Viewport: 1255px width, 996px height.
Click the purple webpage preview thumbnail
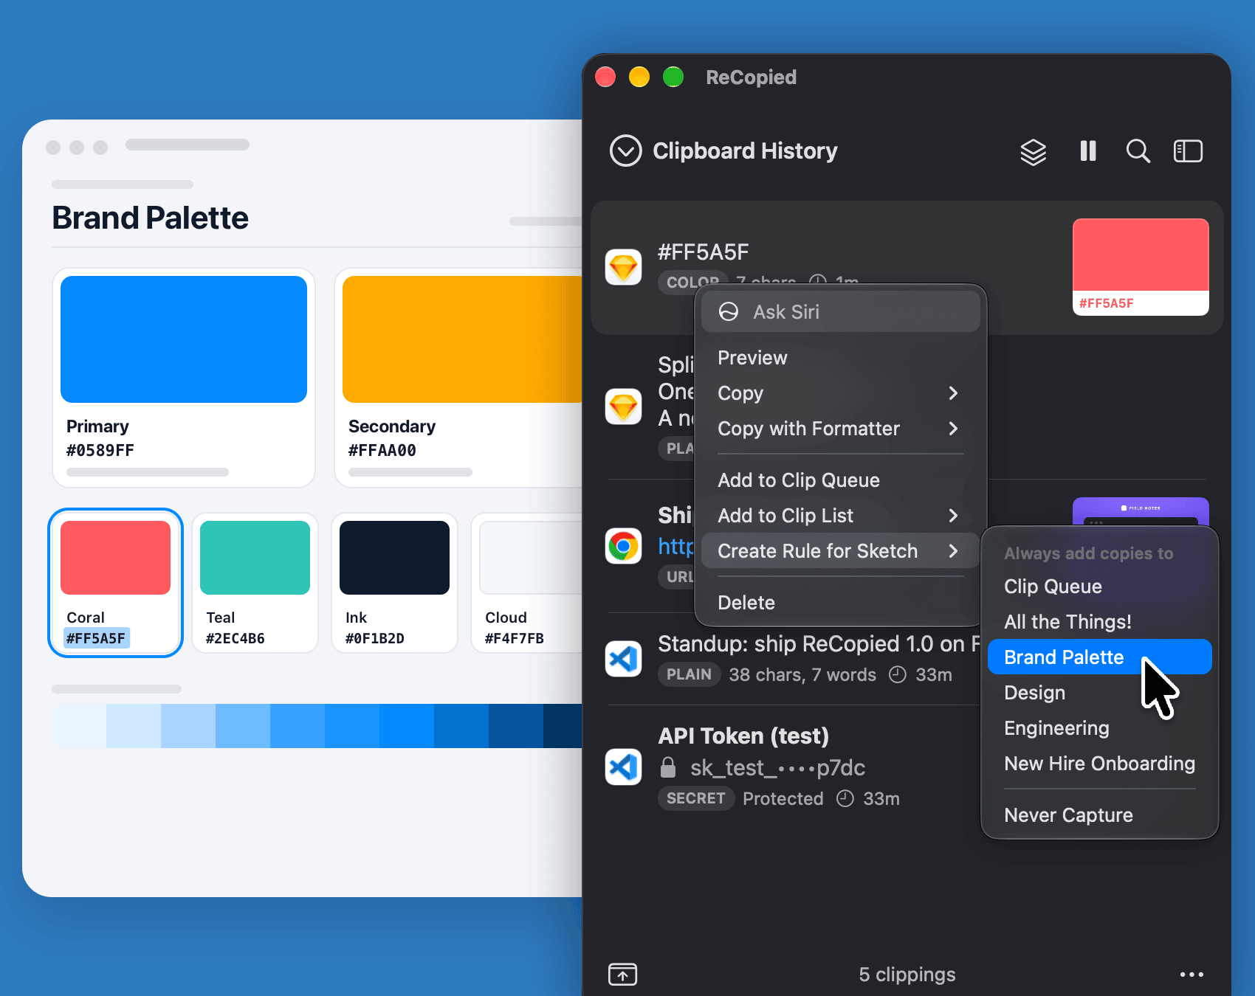pos(1141,511)
